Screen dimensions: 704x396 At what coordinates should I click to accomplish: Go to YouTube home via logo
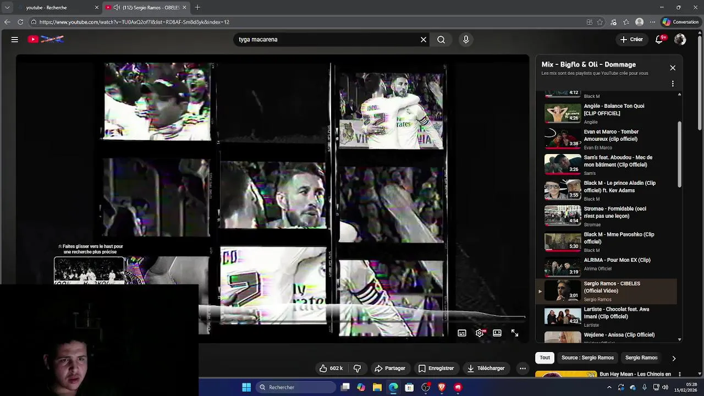(46, 40)
